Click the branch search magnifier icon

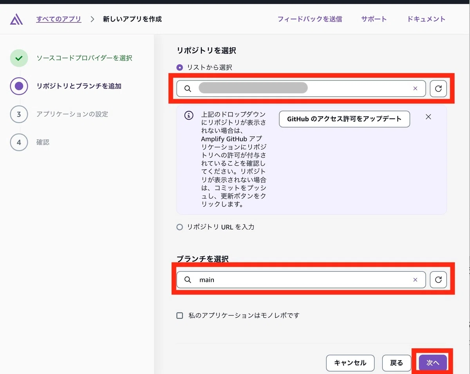click(x=188, y=280)
